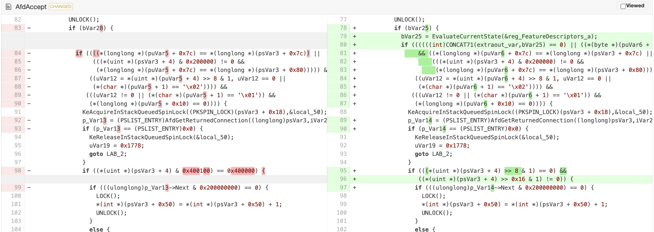This screenshot has width=654, height=232.
Task: Click the AfdAccept function title
Action: [x=31, y=7]
